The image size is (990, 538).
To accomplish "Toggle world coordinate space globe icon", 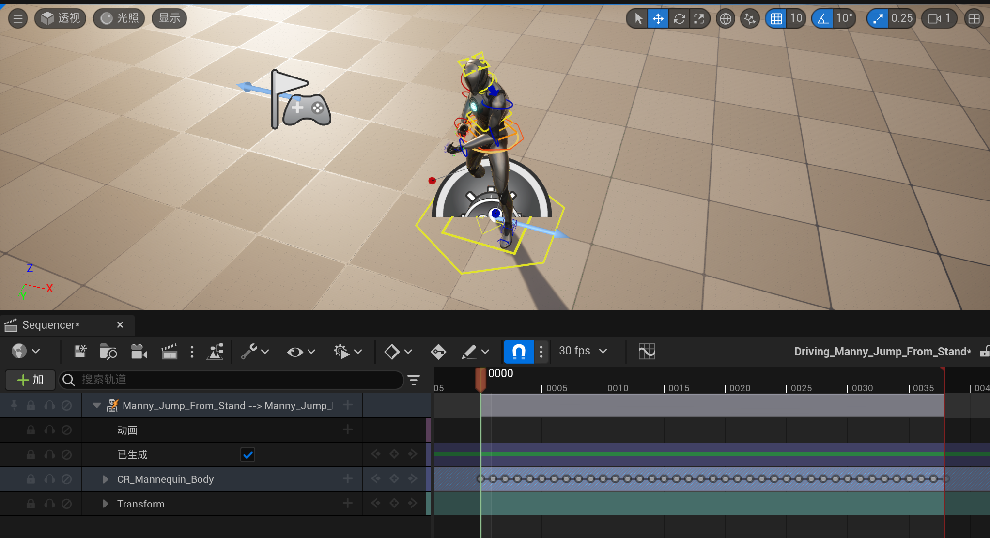I will coord(725,19).
